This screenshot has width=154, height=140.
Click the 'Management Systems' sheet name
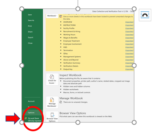[x=72, y=57]
